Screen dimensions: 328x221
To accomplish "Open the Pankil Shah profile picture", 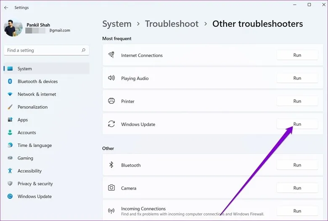I will [x=13, y=28].
